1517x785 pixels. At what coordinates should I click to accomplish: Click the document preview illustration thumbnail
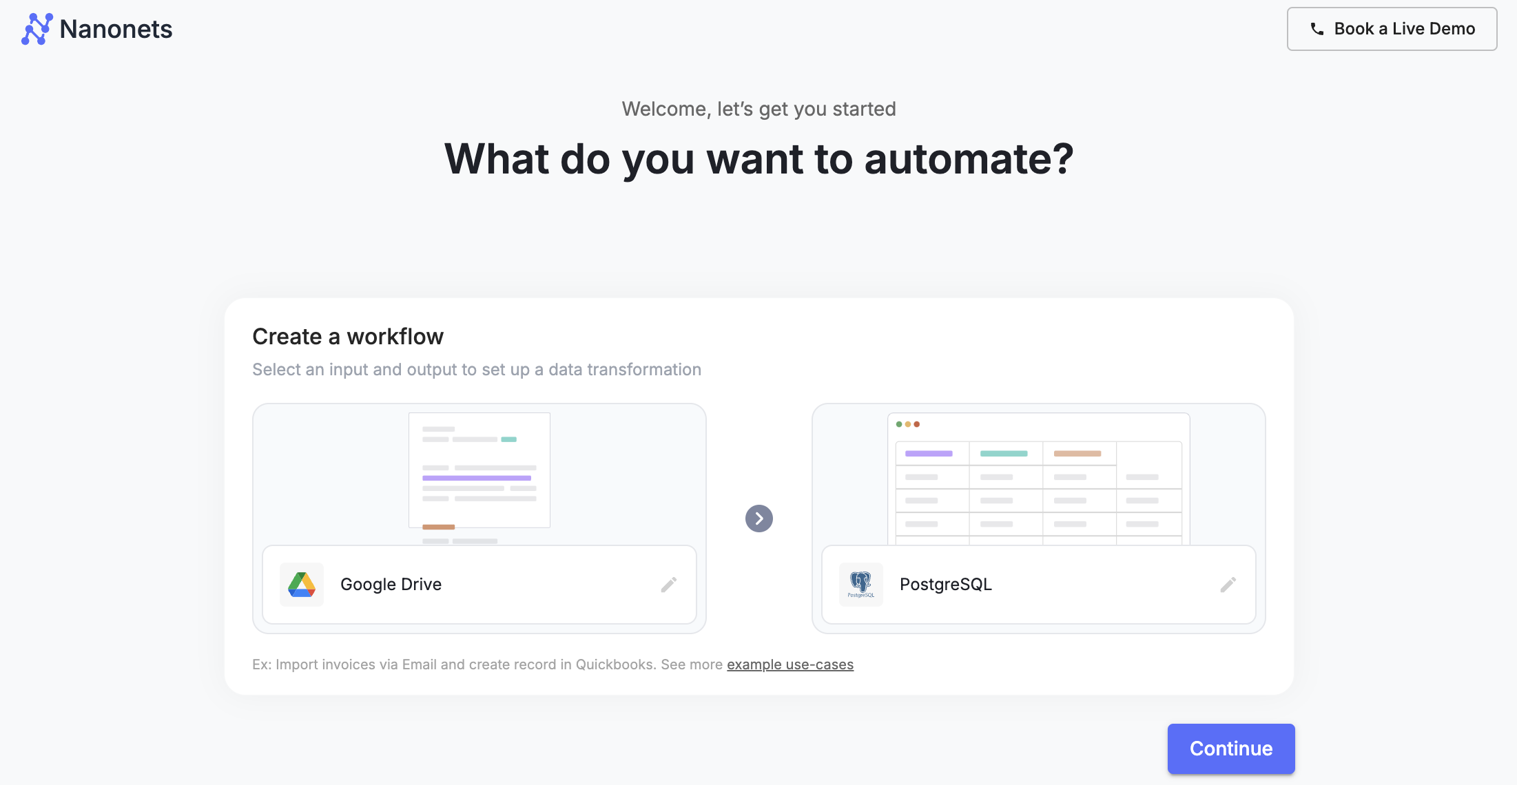(x=479, y=471)
